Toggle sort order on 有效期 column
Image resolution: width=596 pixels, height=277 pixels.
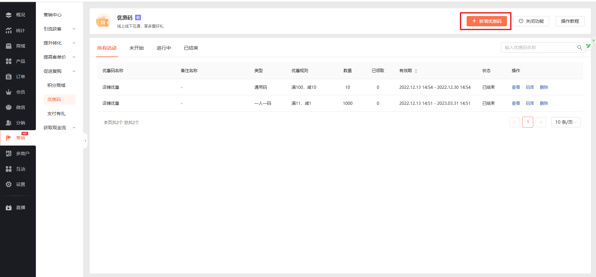point(416,71)
